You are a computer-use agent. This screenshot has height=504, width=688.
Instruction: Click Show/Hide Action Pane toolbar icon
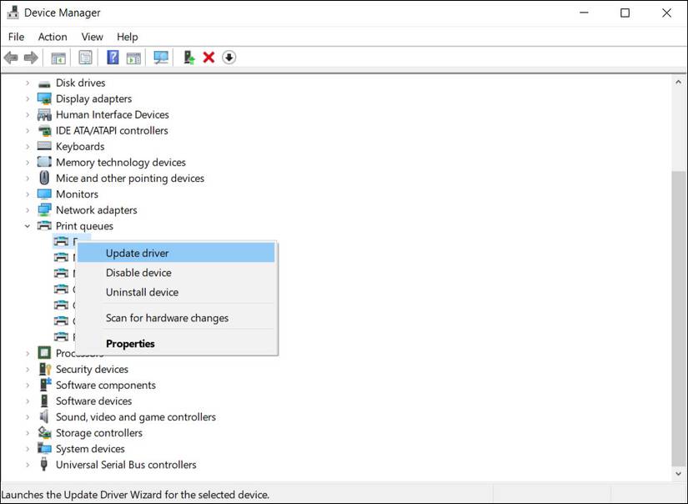point(133,58)
